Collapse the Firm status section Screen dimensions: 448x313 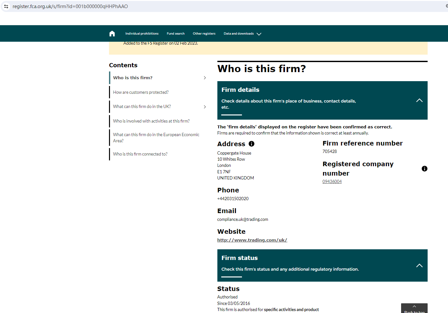click(419, 266)
